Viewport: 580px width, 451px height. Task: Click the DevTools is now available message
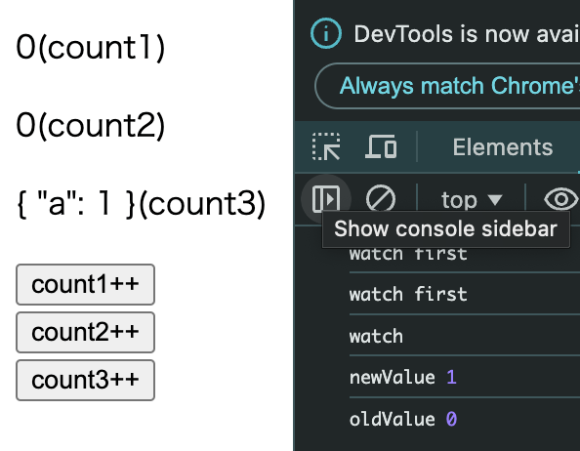(x=467, y=34)
